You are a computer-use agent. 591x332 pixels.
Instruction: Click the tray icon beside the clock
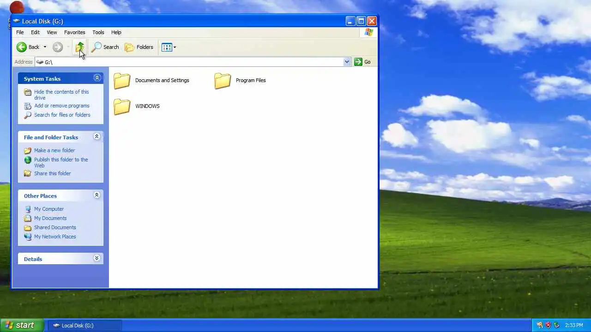pyautogui.click(x=556, y=325)
